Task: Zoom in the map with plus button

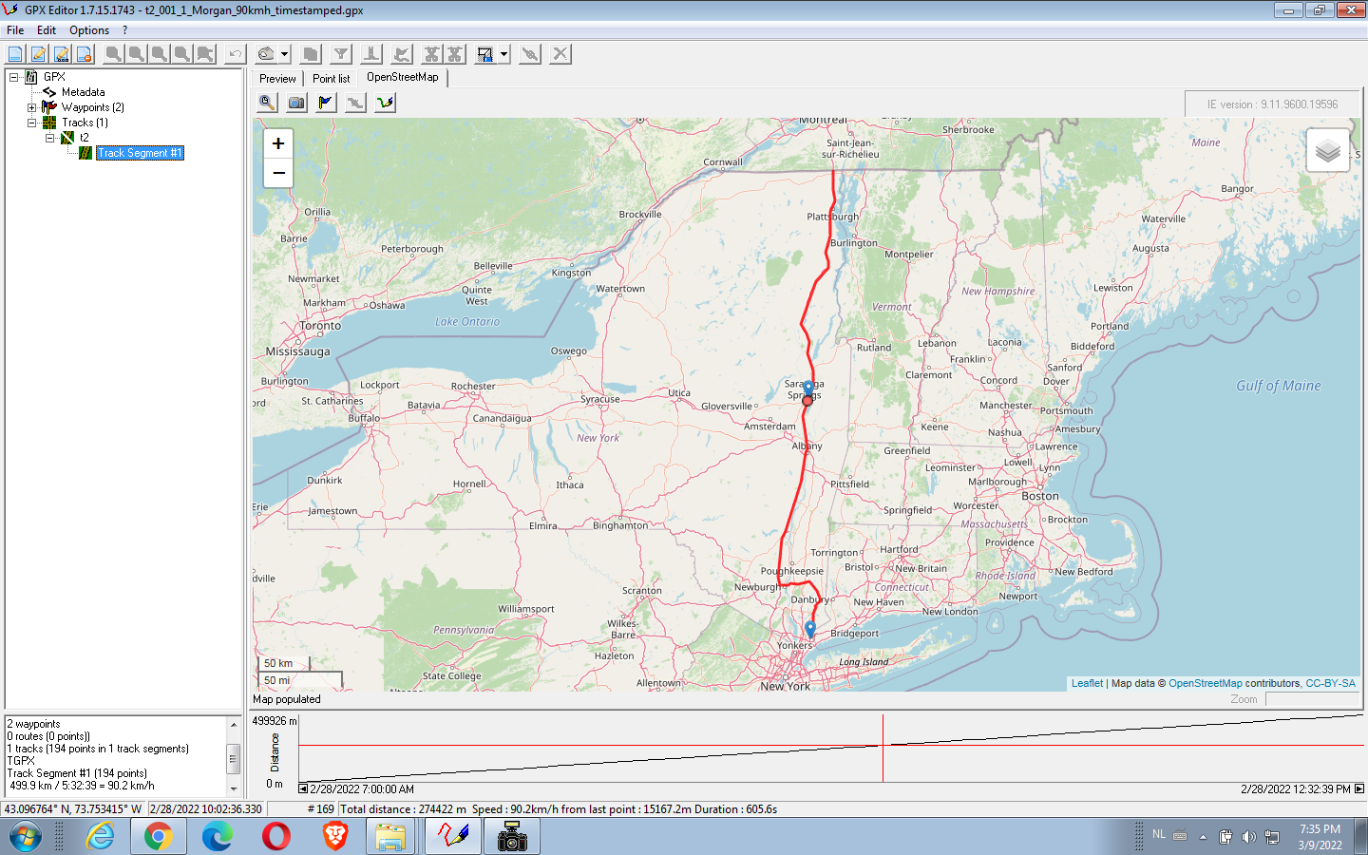Action: coord(278,143)
